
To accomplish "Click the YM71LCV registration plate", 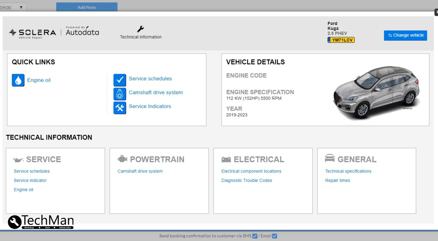I will [341, 40].
